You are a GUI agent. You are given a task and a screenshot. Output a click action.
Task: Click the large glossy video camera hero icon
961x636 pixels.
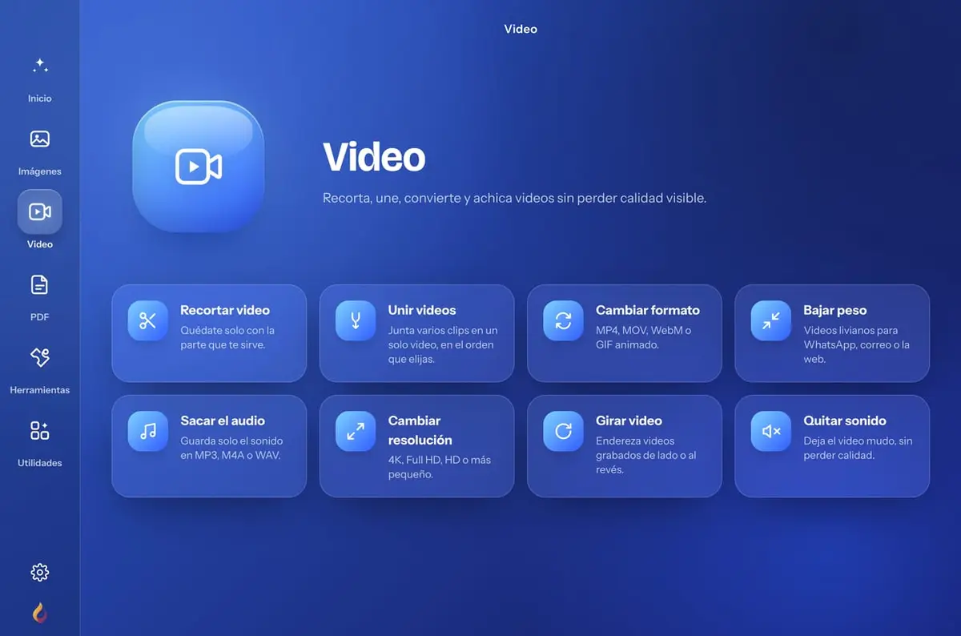pyautogui.click(x=199, y=167)
